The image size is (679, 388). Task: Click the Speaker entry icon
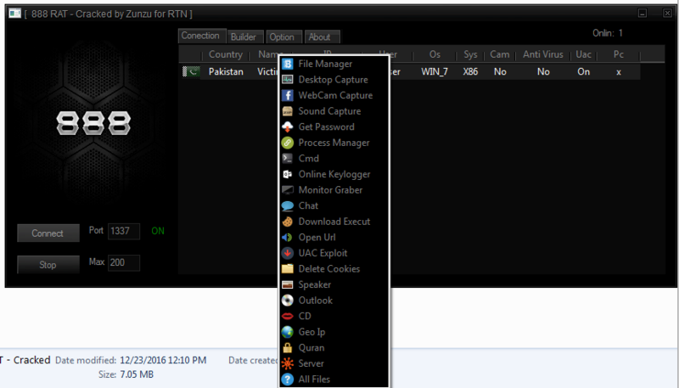point(288,284)
